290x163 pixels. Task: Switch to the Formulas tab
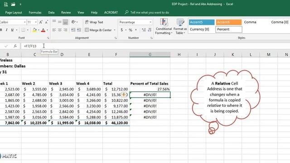35,13
